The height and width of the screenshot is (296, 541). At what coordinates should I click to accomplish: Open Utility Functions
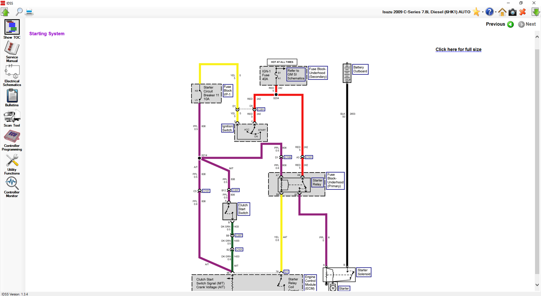click(12, 164)
